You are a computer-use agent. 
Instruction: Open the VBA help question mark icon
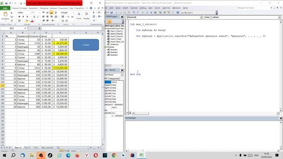pyautogui.click(x=178, y=12)
